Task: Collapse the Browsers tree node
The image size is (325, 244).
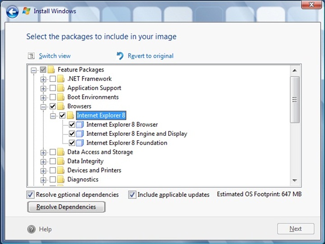Action: tap(43, 107)
